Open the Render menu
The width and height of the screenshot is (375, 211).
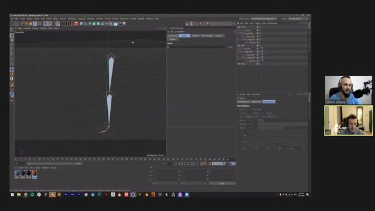115,19
